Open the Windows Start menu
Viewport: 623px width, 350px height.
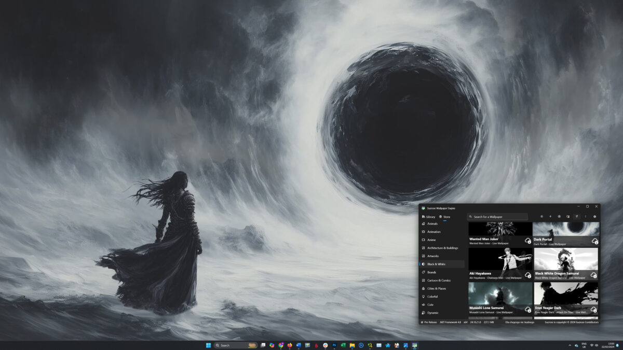[x=209, y=345]
